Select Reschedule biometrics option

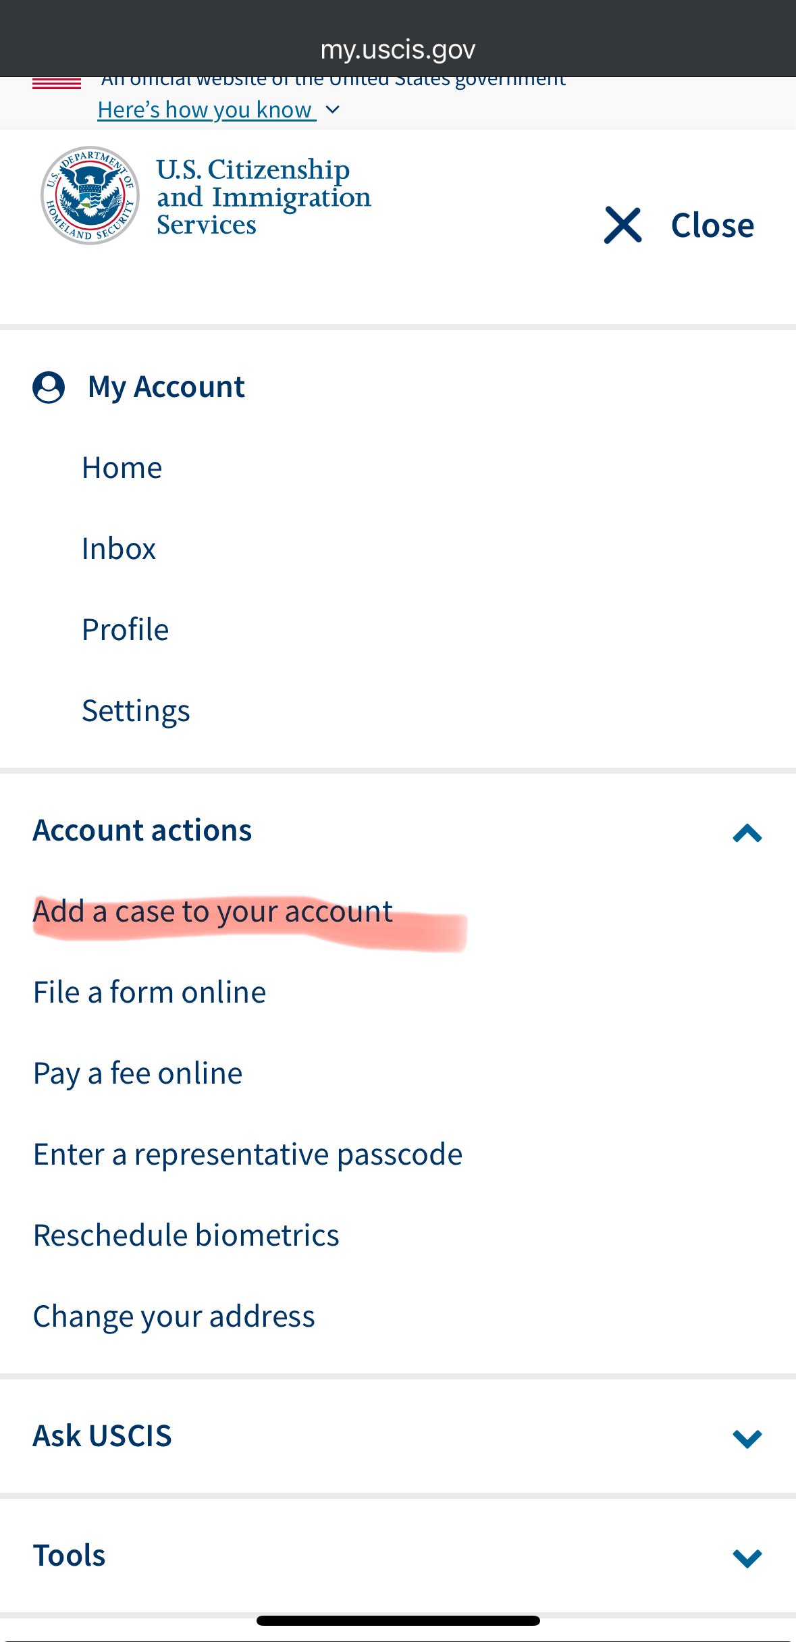coord(186,1236)
